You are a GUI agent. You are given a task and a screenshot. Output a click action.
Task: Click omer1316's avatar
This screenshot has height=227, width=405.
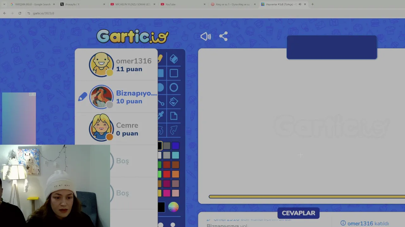tap(101, 65)
